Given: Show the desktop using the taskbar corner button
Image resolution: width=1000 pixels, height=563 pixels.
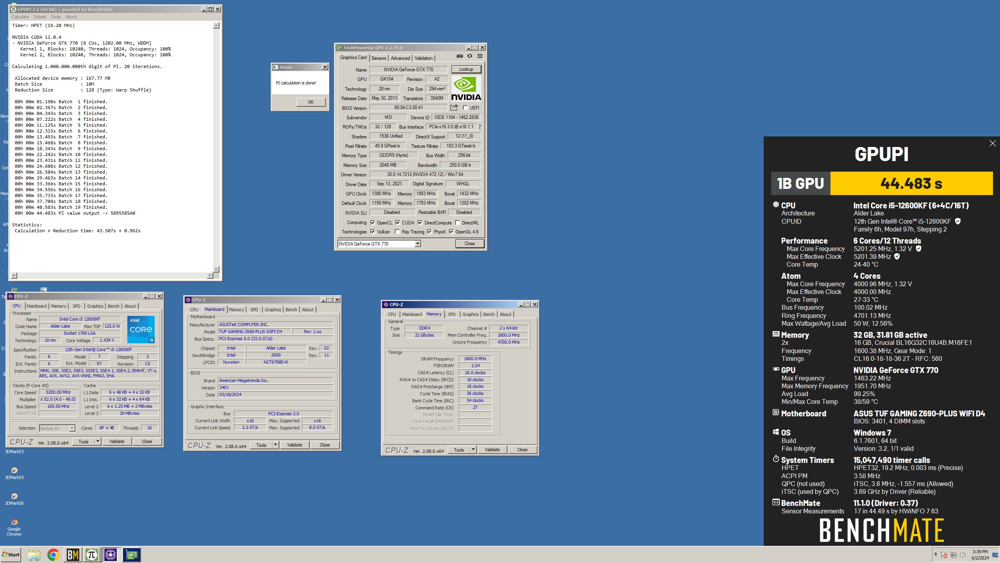Looking at the screenshot, I should tap(995, 555).
